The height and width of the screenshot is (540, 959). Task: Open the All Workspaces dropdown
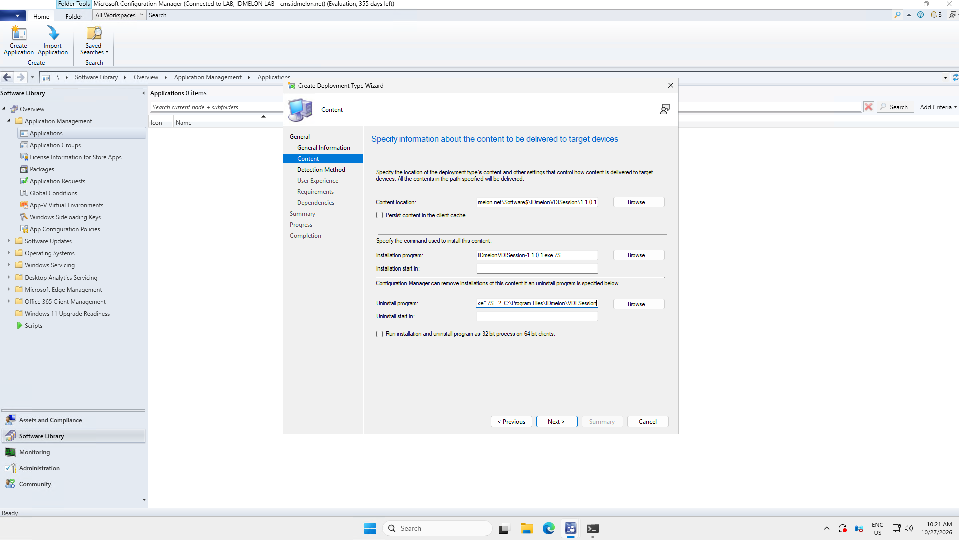click(x=119, y=15)
